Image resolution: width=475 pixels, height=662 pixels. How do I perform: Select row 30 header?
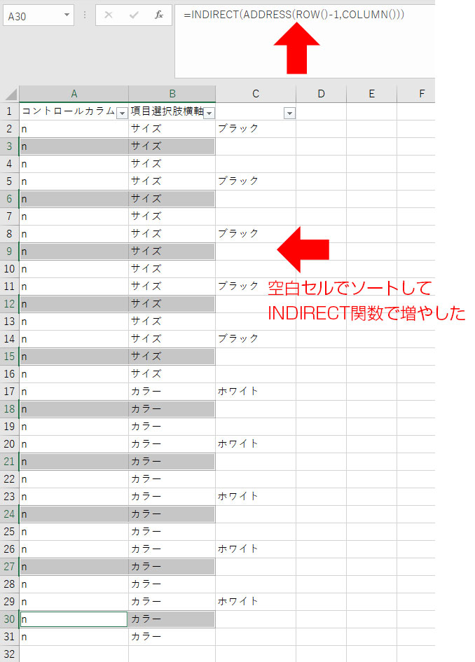(x=10, y=619)
